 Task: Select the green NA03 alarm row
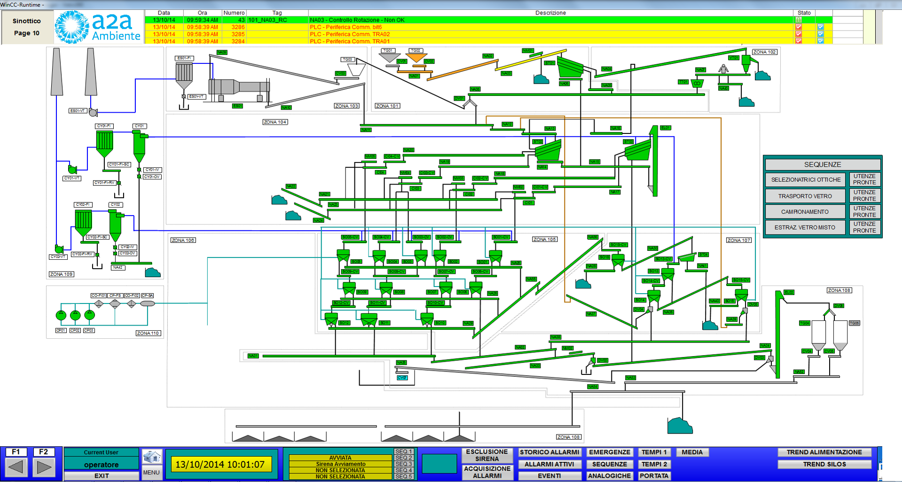click(x=470, y=20)
